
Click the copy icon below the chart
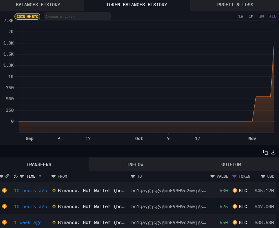(x=265, y=152)
